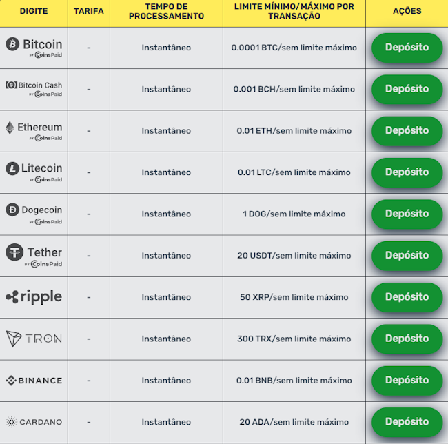Choose the Ethereum diamond logo
The height and width of the screenshot is (444, 448).
[10, 128]
